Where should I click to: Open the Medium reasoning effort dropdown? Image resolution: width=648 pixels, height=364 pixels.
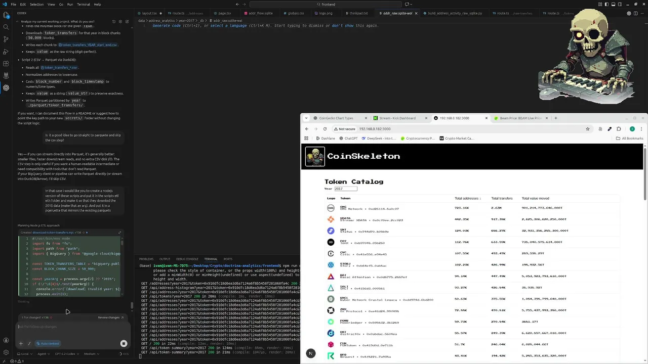pyautogui.click(x=91, y=354)
